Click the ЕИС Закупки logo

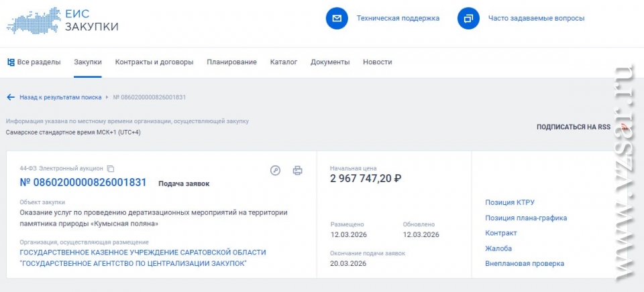pos(63,20)
